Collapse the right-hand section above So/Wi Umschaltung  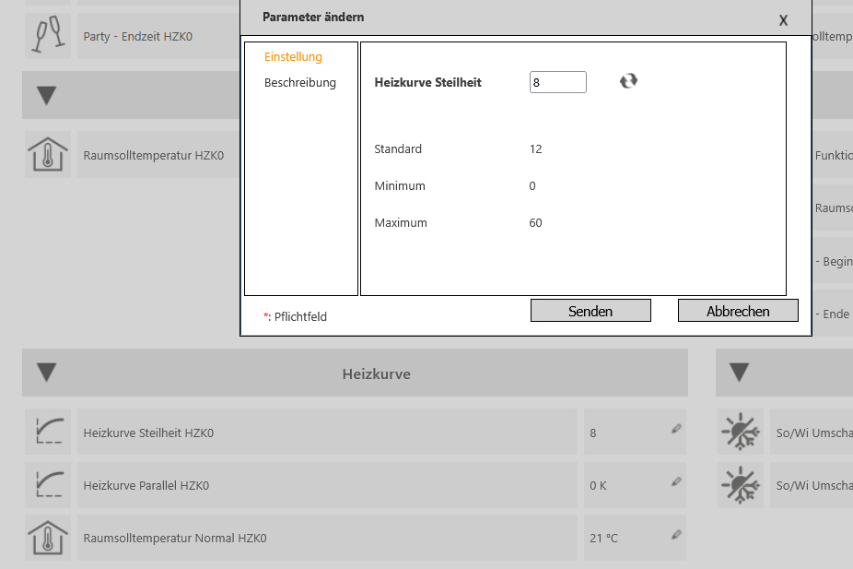coord(740,373)
